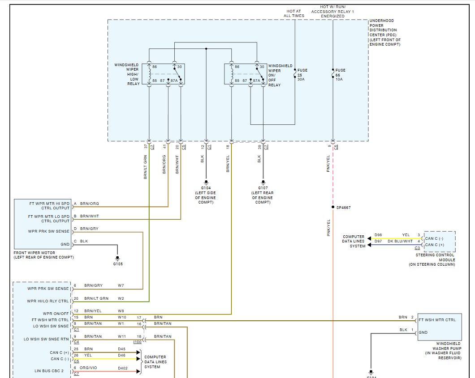Click terminal 87A in the High/Low relay
This screenshot has height=378, width=475.
point(174,81)
